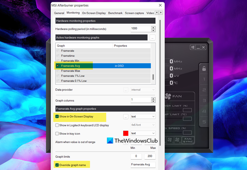Click the tab scroll left arrow
The width and height of the screenshot is (247, 170).
point(157,12)
